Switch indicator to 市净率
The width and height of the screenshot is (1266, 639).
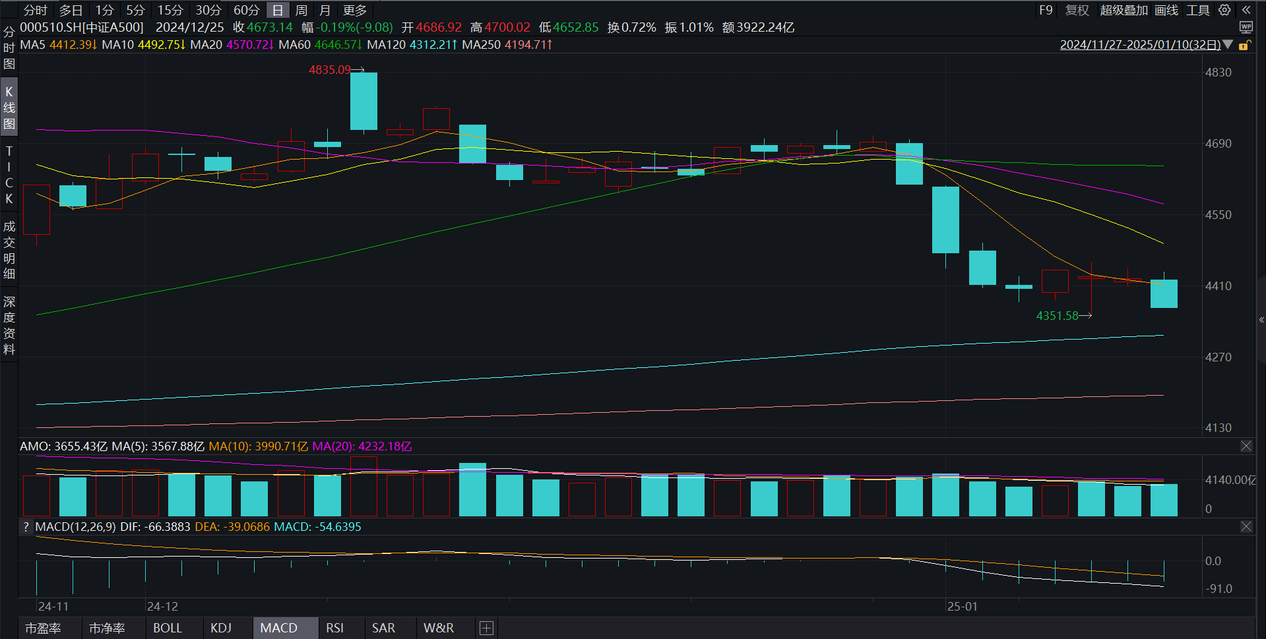[107, 628]
